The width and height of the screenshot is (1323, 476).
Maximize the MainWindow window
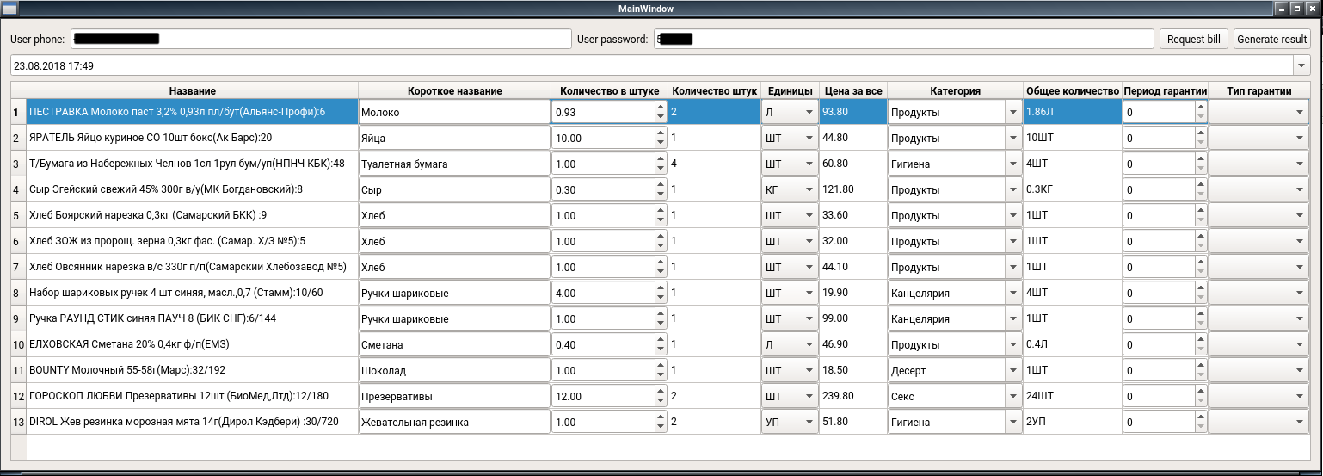click(1295, 8)
